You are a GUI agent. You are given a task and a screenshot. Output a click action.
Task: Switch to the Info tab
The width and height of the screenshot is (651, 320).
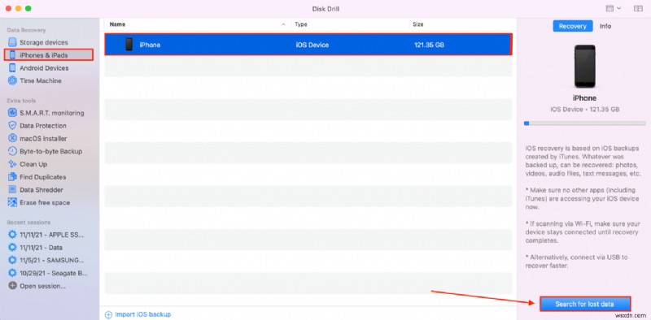tap(605, 26)
